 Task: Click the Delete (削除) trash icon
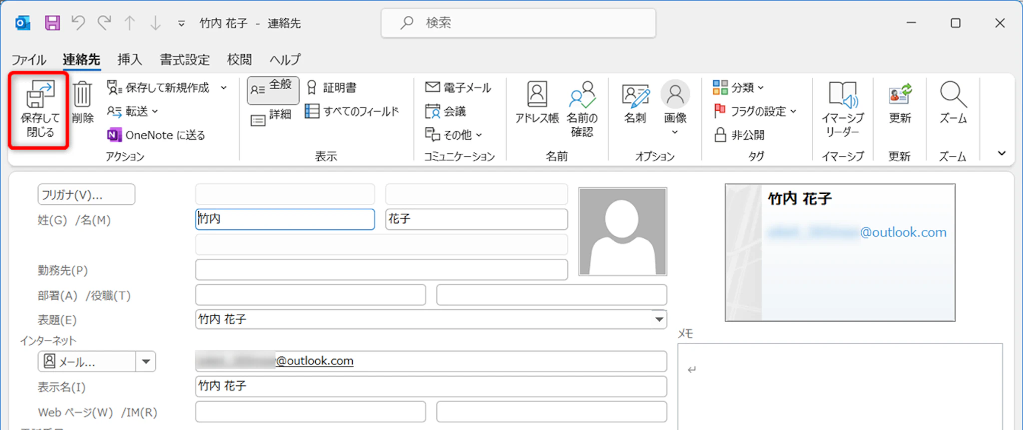click(82, 101)
